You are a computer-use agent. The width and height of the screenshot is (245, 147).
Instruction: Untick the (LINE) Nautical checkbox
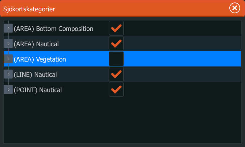(116, 74)
